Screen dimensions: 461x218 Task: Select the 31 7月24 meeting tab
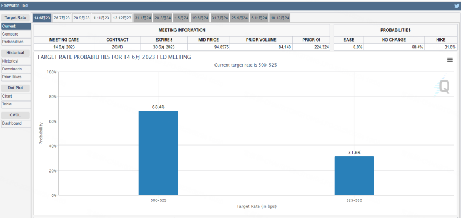[x=219, y=18]
